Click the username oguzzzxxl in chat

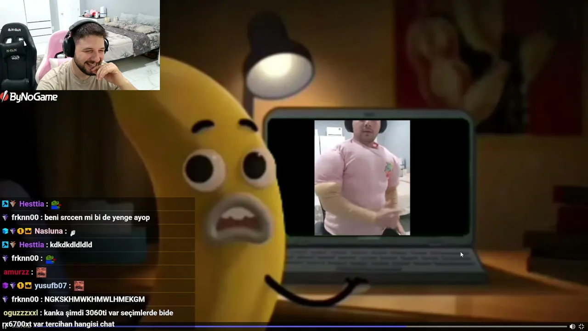click(x=21, y=313)
